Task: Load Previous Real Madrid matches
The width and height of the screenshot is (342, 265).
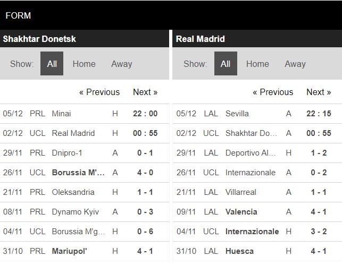Action: pos(273,92)
